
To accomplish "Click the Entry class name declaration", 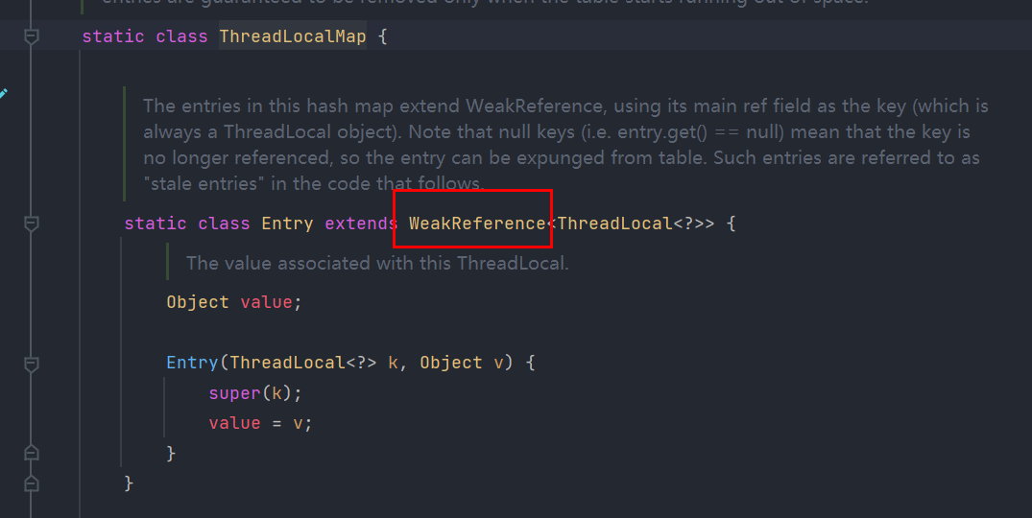I will [x=287, y=224].
